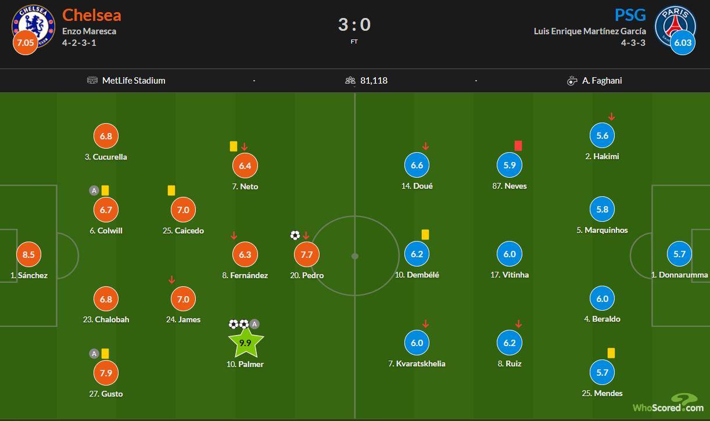Open the Chelsea team name link
Screen dimensions: 710x421
coord(92,15)
